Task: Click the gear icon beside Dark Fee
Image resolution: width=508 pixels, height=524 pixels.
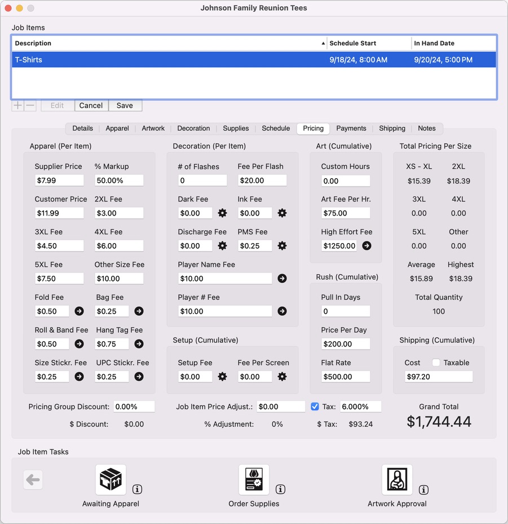Action: tap(223, 213)
